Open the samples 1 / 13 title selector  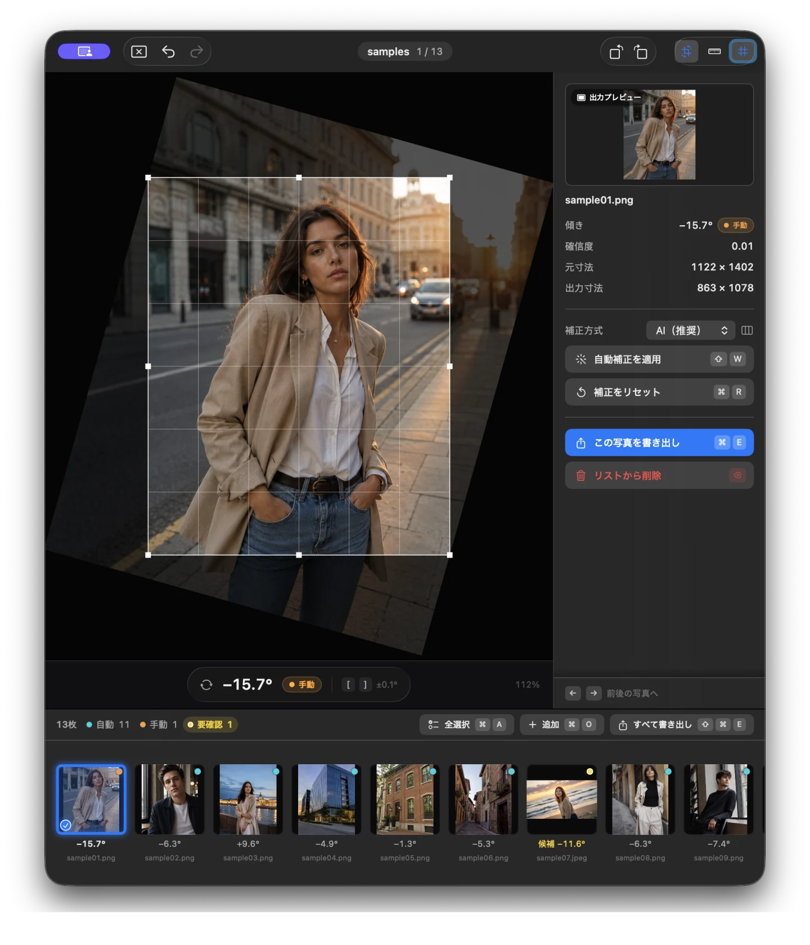[405, 51]
